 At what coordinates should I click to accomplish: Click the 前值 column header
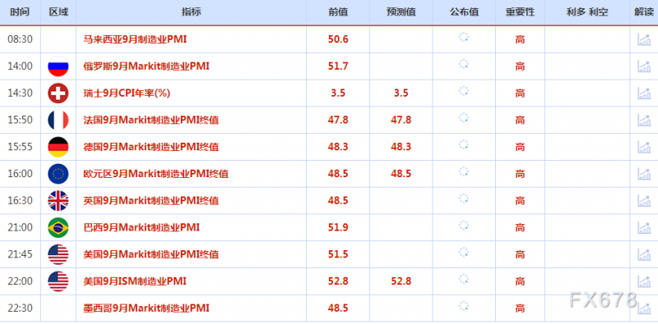tap(338, 11)
